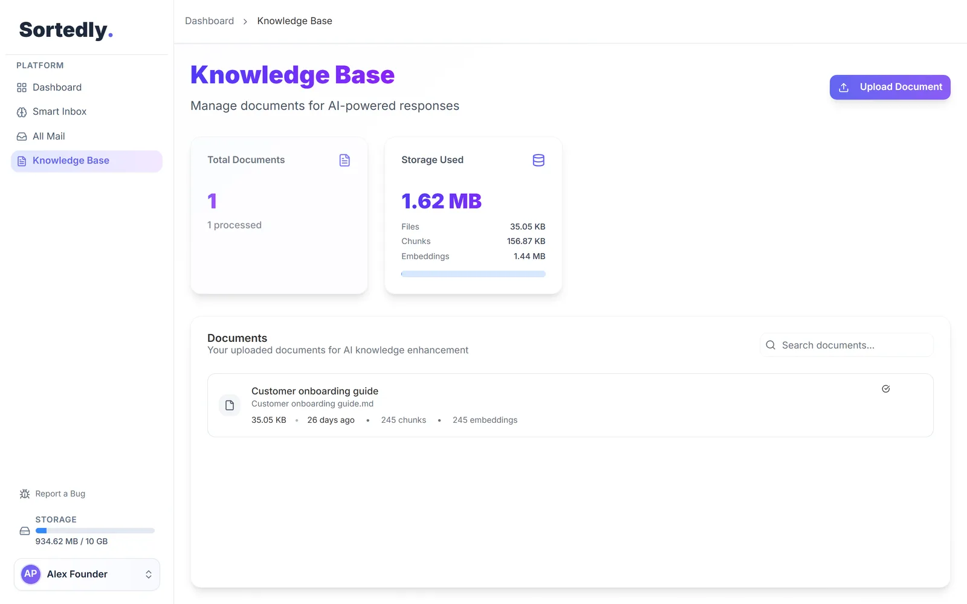Click the Report a Bug icon

pos(25,494)
